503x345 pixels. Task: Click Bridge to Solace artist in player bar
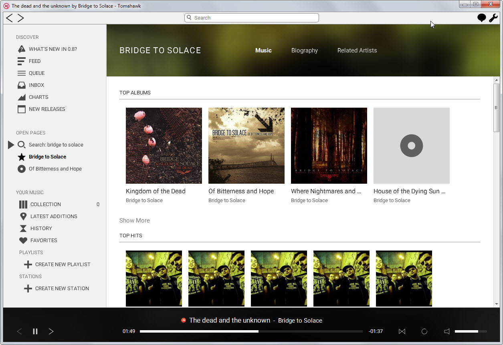(x=300, y=321)
